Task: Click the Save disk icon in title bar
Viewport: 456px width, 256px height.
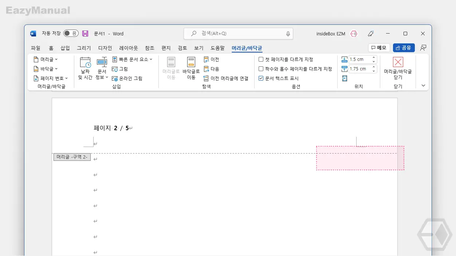Action: 85,34
